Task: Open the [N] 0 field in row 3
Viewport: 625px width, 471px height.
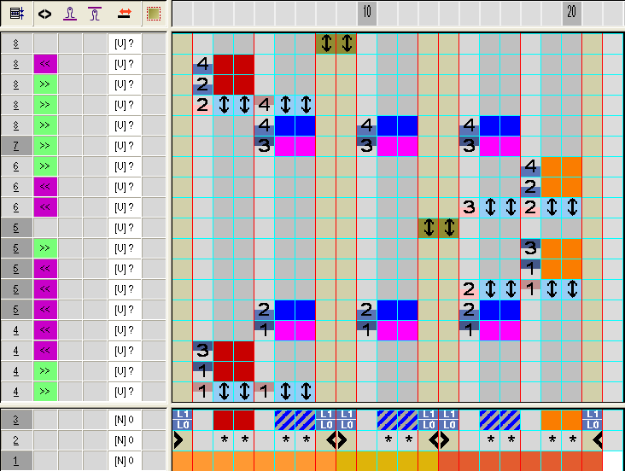Action: 125,420
